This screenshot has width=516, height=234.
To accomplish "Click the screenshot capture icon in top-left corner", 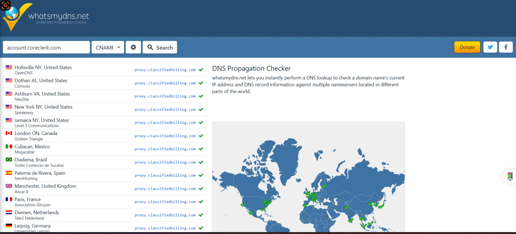I will (5, 5).
